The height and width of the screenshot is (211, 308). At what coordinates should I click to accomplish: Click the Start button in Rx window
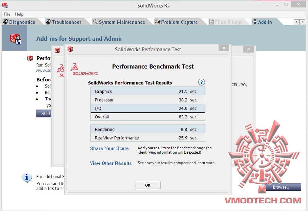pyautogui.click(x=44, y=114)
